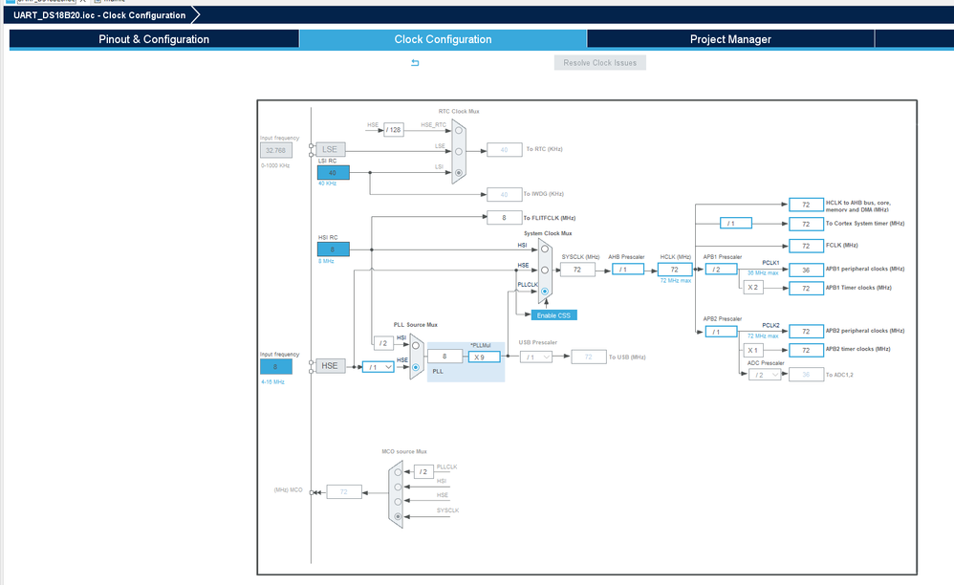Open the Pinout & Configuration tab
The image size is (954, 585).
(x=154, y=39)
